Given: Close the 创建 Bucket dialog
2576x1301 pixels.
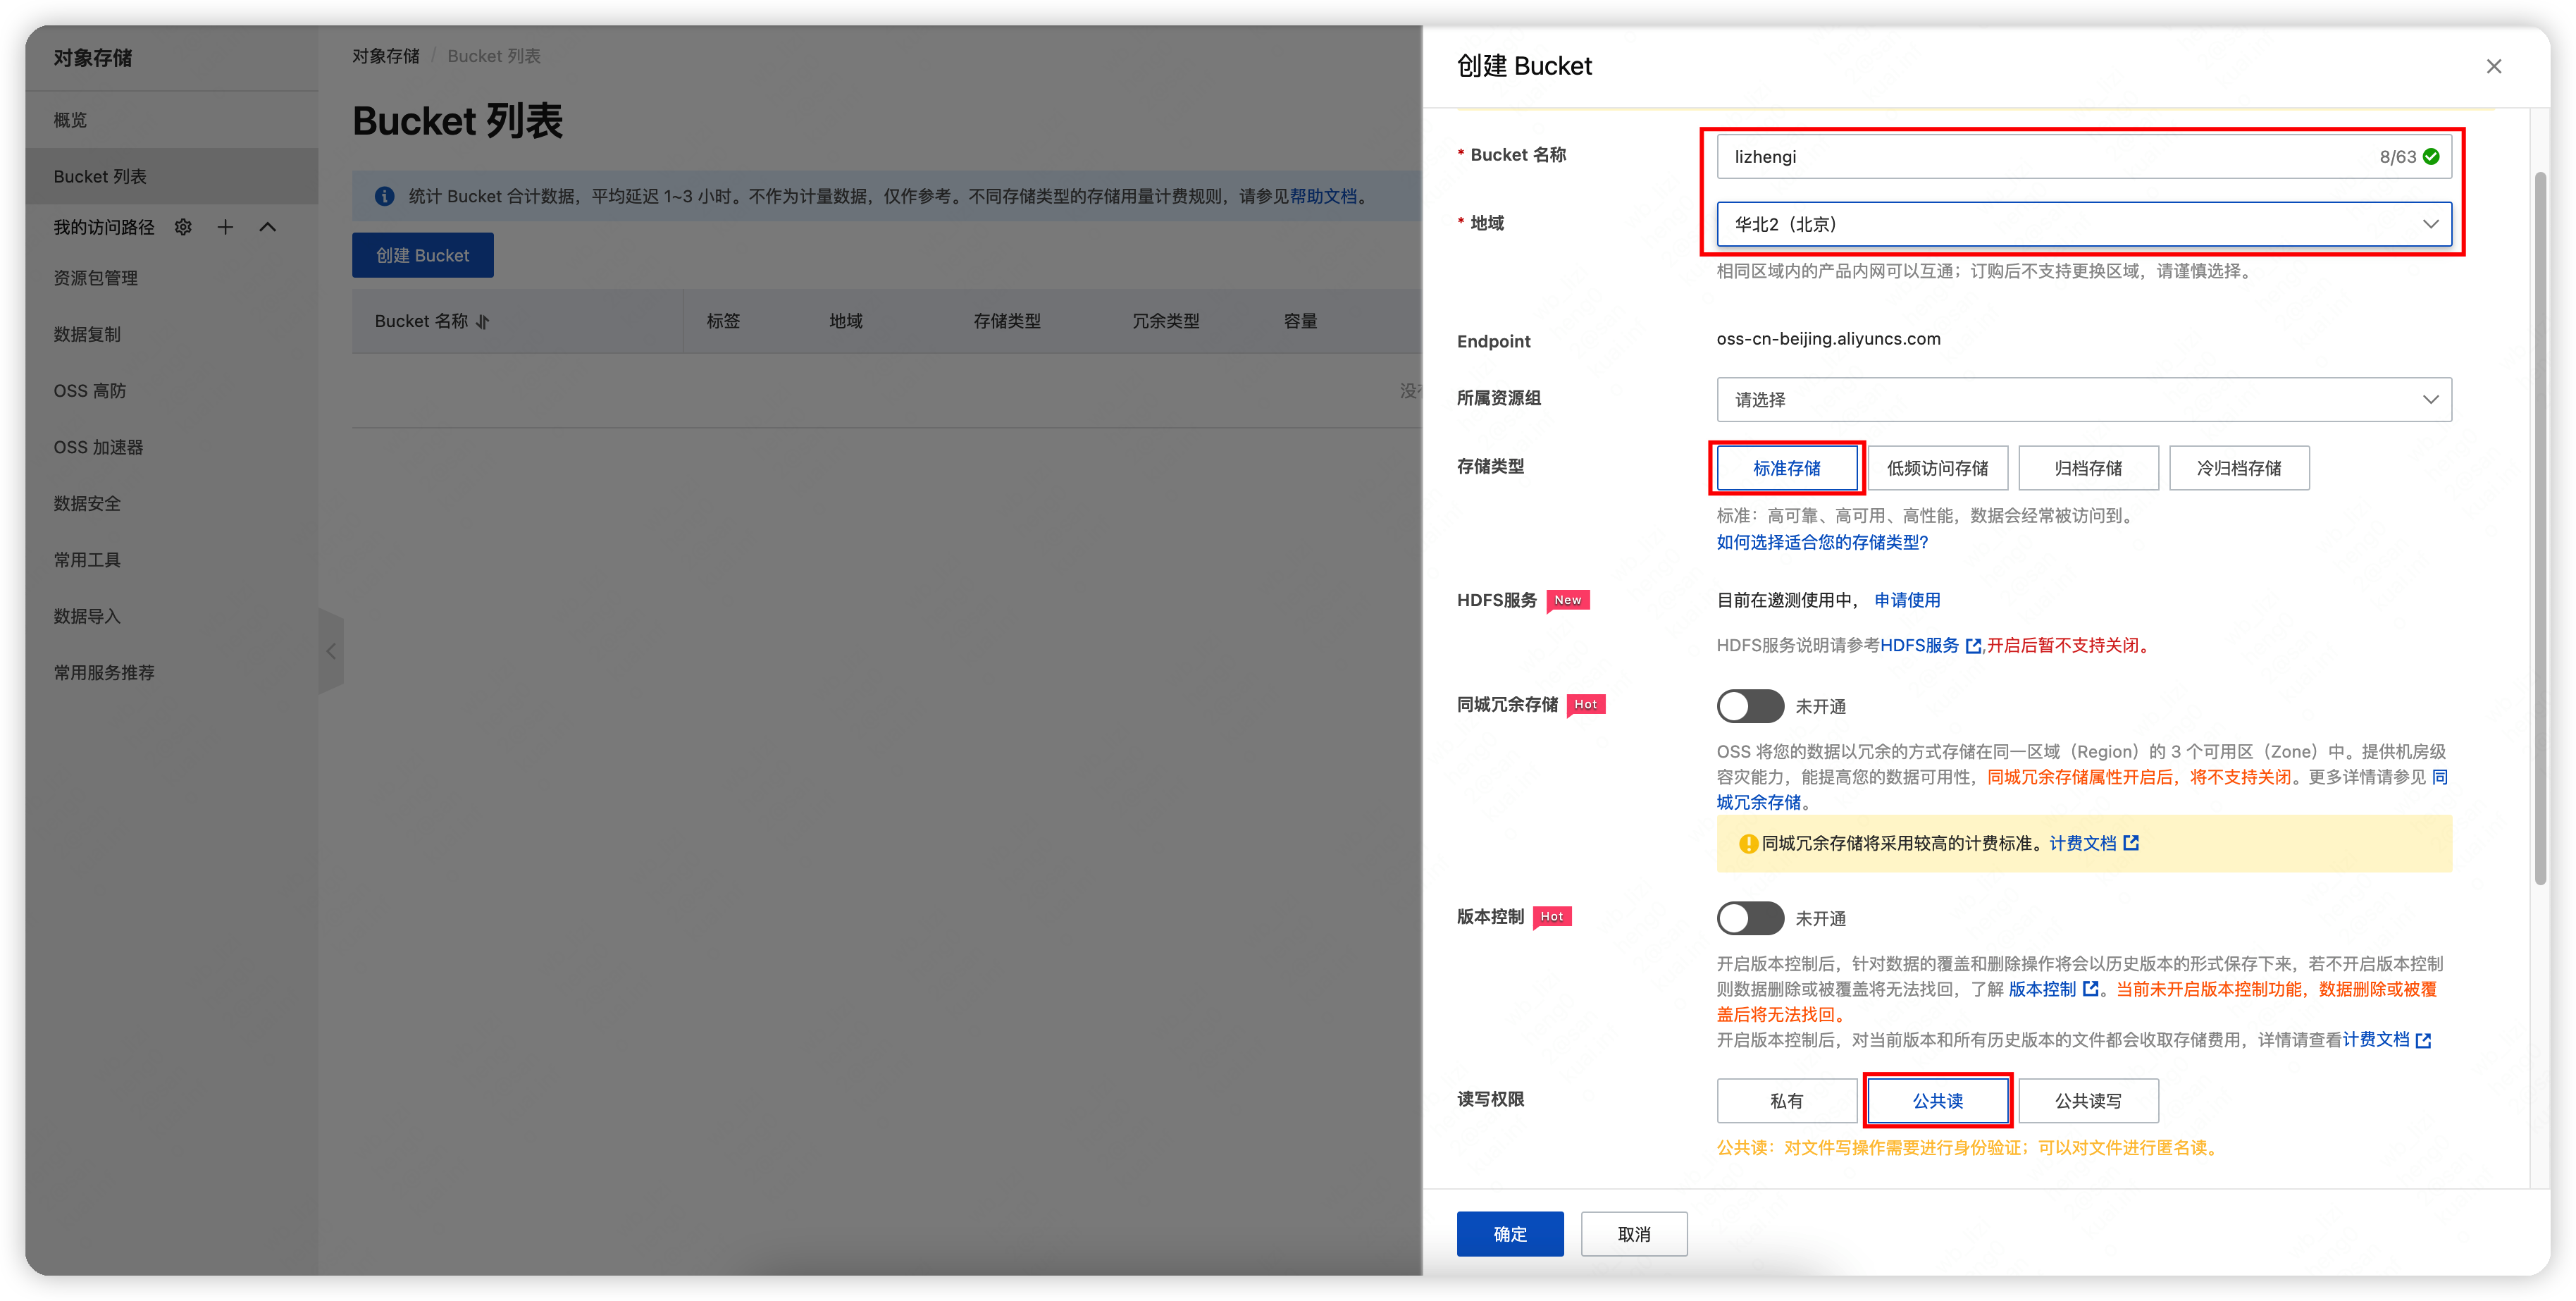Looking at the screenshot, I should 2494,66.
